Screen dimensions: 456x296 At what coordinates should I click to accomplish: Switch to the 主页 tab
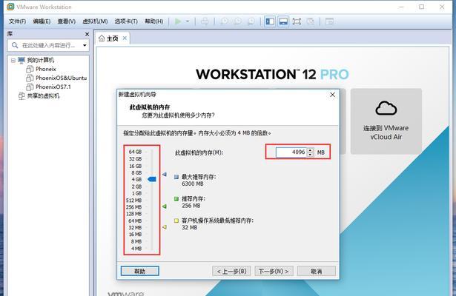tap(113, 38)
